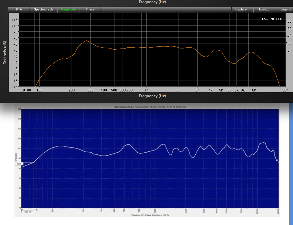293x225 pixels.
Task: Click the Octave Smoothing caption below the blue chart
Action: click(150, 215)
